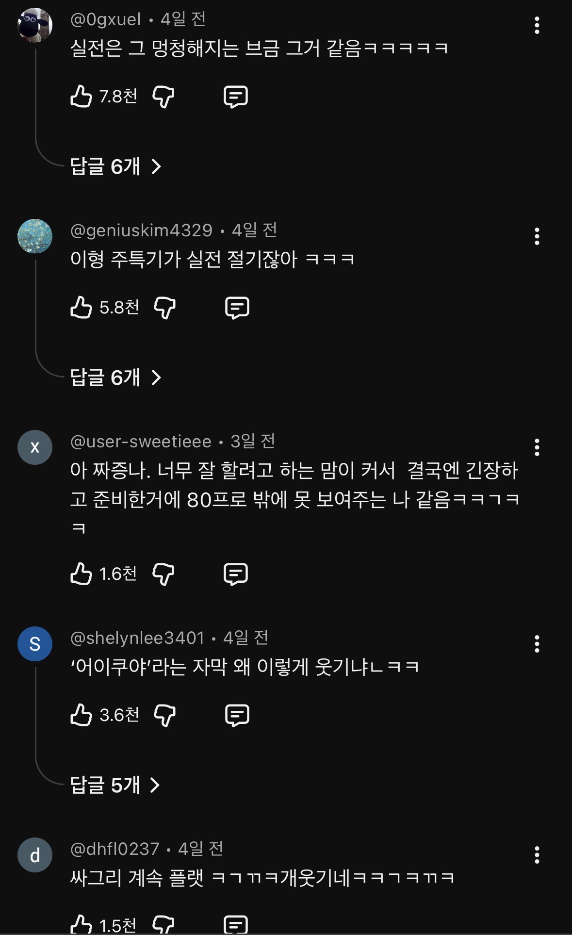Expand 5 replies under @shelynlee3401 comment
Screen dimensions: 572x935
(114, 785)
